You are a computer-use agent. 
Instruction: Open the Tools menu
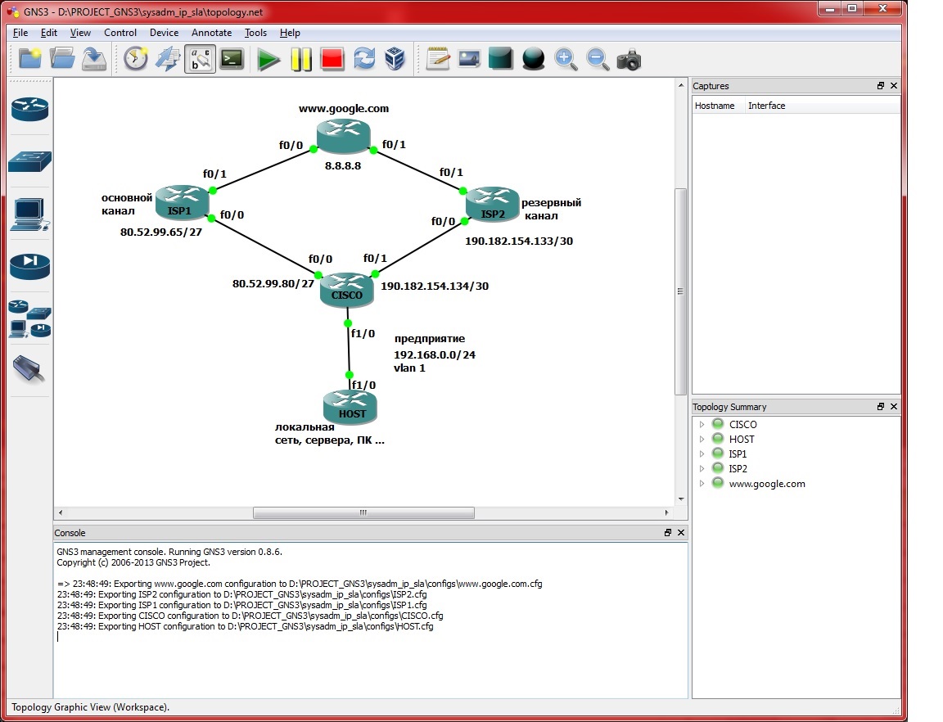point(255,33)
